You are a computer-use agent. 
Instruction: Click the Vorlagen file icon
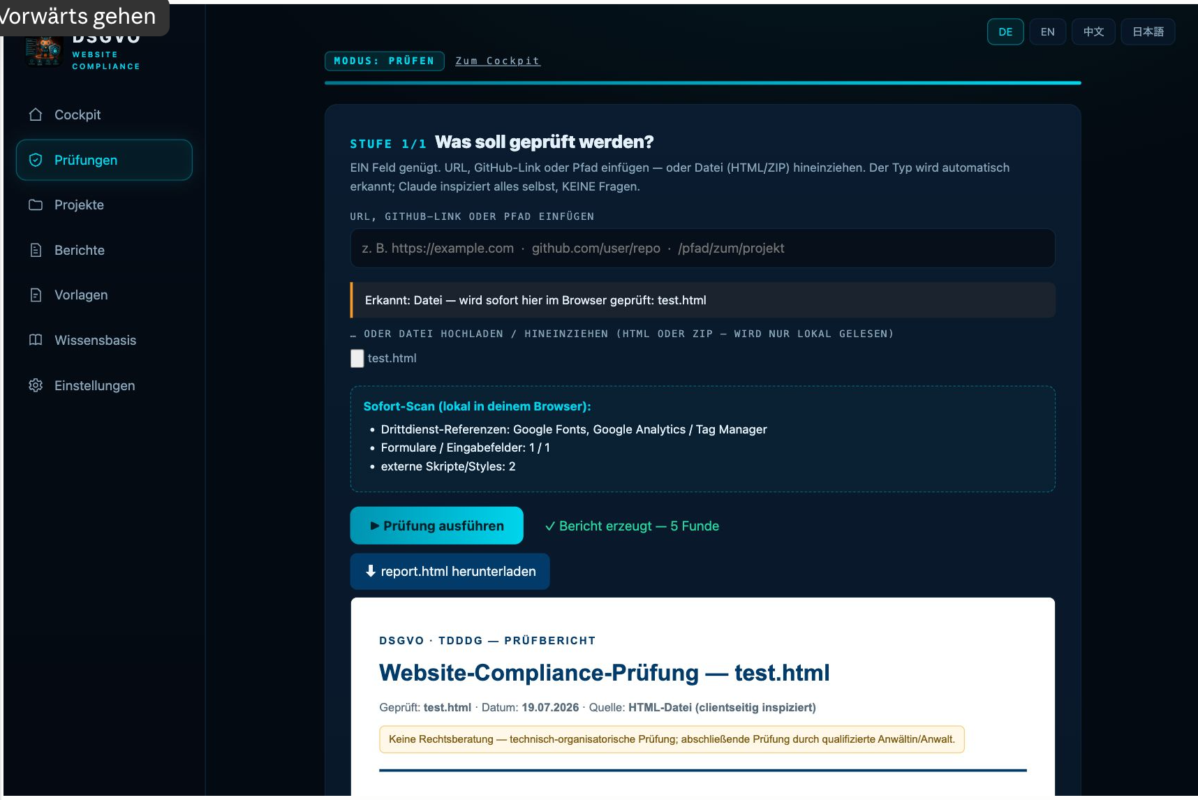coord(36,295)
